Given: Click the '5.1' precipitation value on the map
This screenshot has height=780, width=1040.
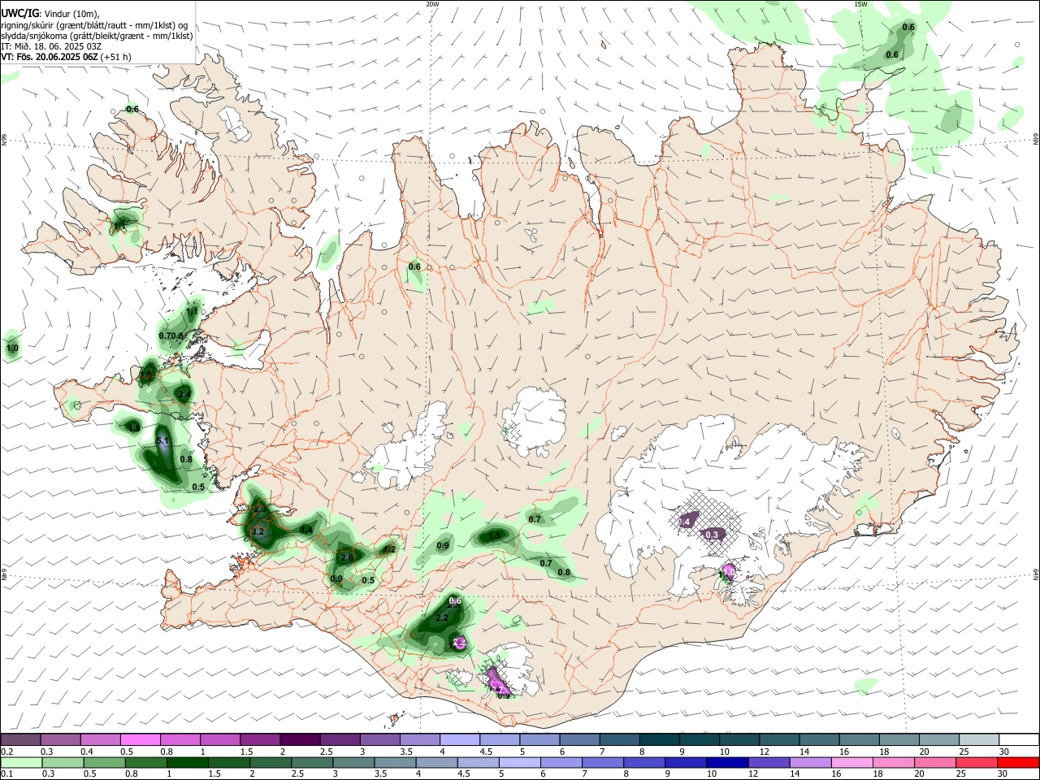Looking at the screenshot, I should 162,441.
